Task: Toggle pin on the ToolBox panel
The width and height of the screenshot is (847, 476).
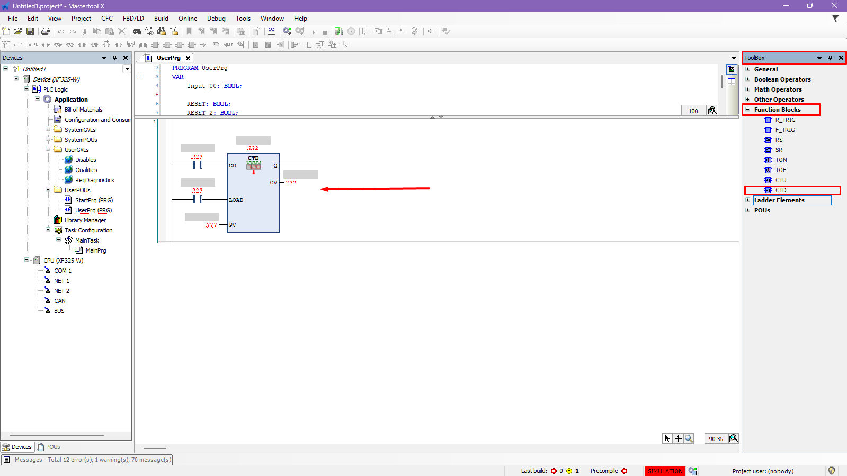Action: (x=830, y=58)
